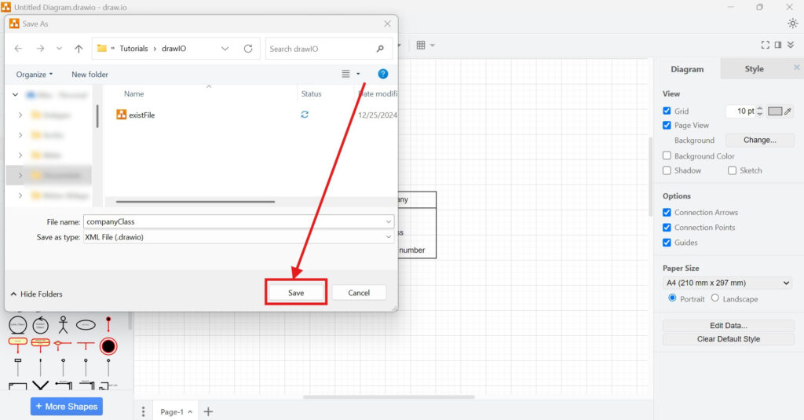
Task: Add a new page with the plus icon
Action: (x=208, y=411)
